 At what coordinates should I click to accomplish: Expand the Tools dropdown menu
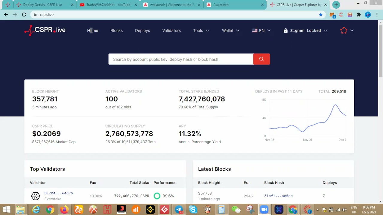tap(201, 30)
